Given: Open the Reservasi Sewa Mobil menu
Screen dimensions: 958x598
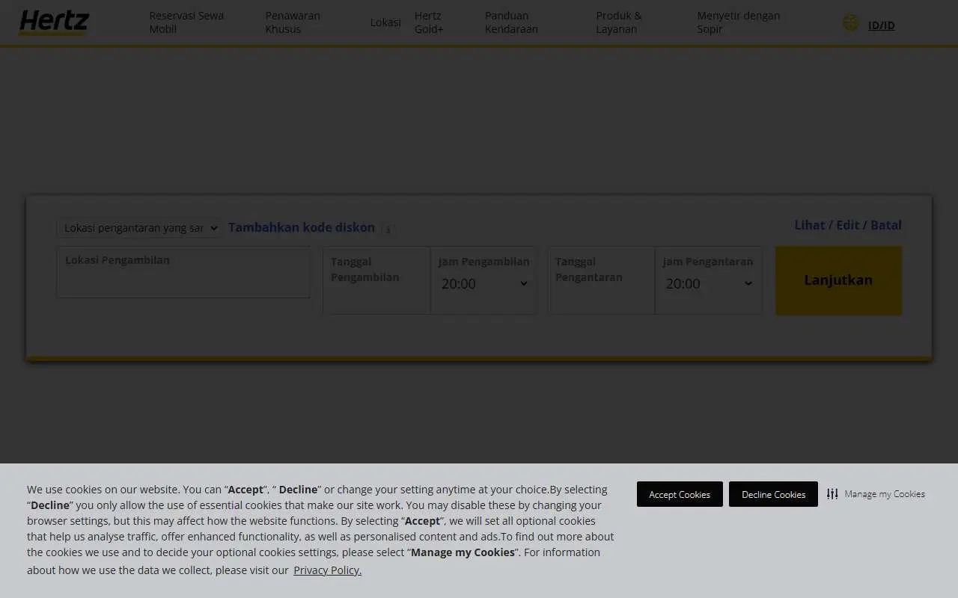Looking at the screenshot, I should point(186,22).
